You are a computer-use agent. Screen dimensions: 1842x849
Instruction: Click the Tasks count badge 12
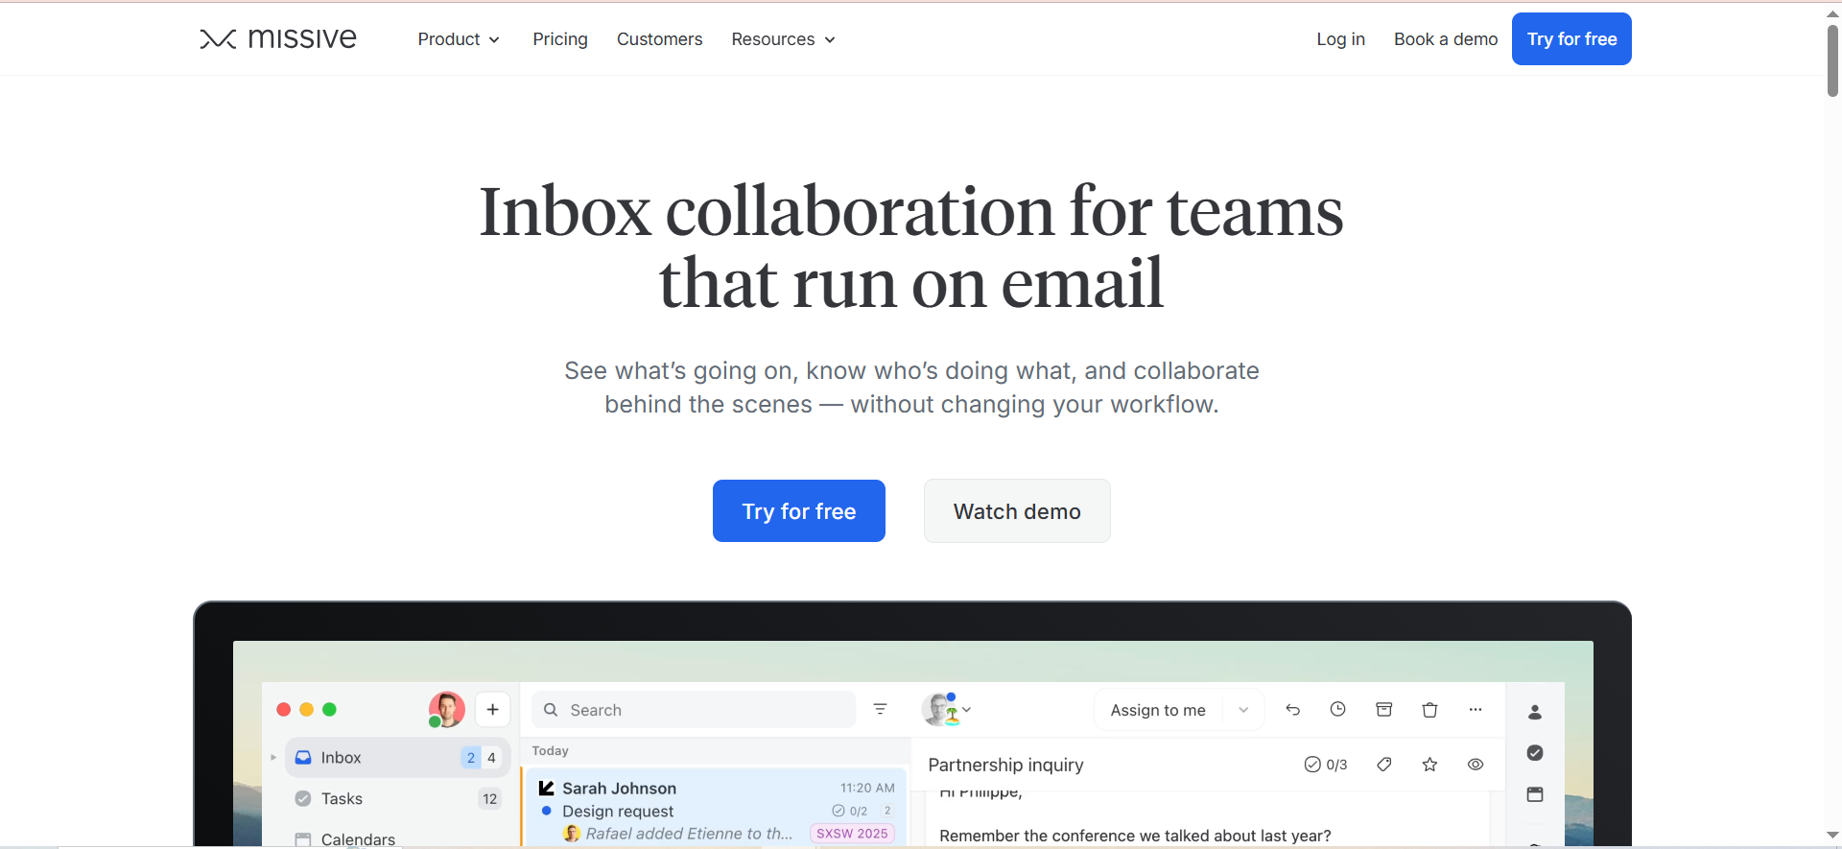tap(490, 799)
